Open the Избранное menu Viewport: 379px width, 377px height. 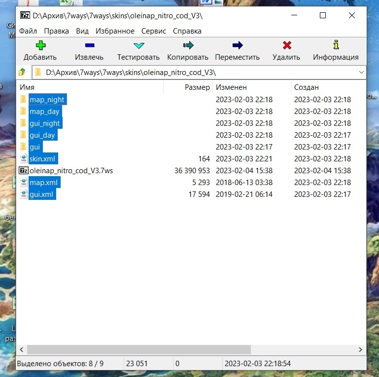pos(115,31)
